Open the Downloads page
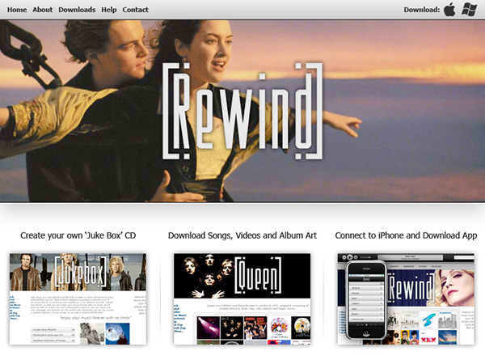The height and width of the screenshot is (364, 485). tap(77, 10)
